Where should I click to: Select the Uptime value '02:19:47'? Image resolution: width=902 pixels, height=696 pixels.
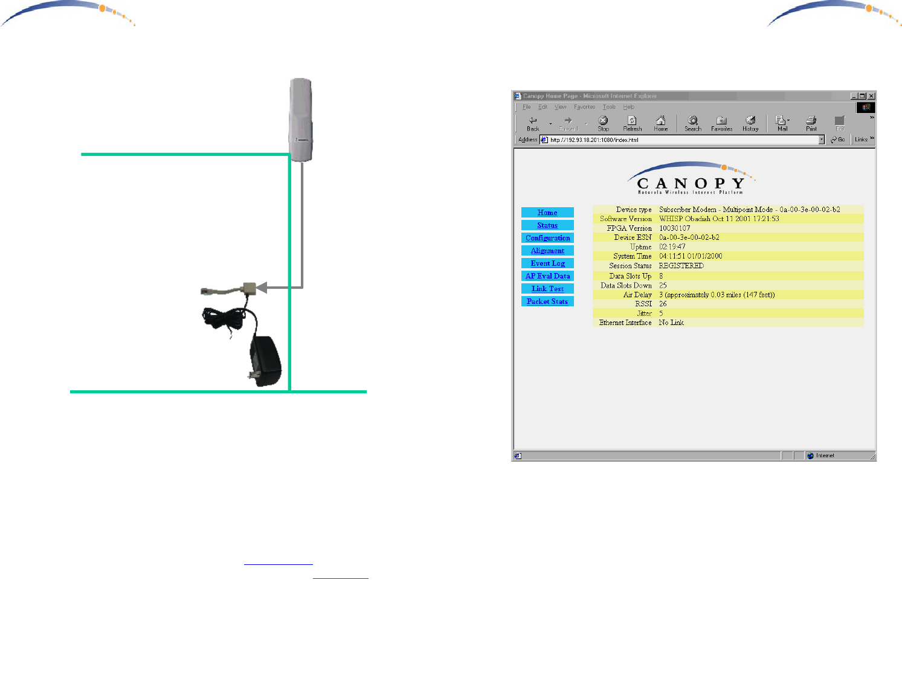(672, 247)
